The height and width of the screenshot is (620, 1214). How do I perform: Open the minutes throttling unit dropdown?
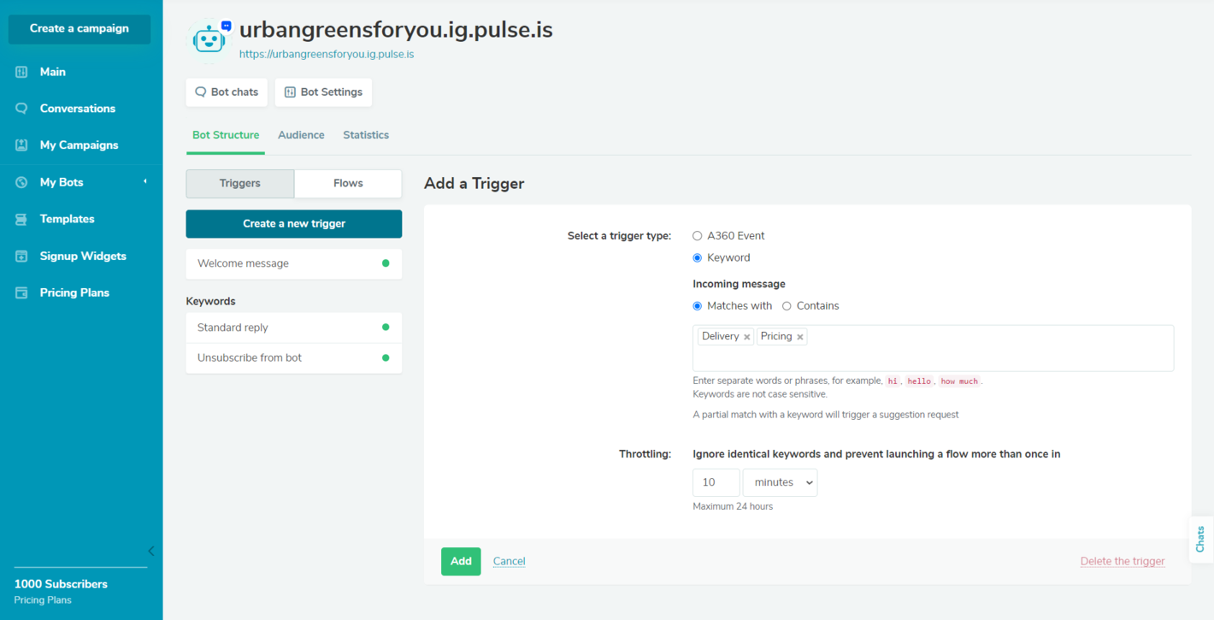[780, 482]
